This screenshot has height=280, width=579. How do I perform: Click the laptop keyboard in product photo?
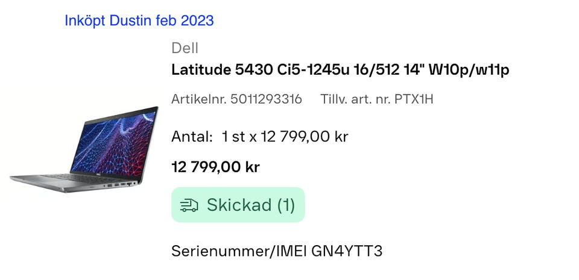click(80, 178)
